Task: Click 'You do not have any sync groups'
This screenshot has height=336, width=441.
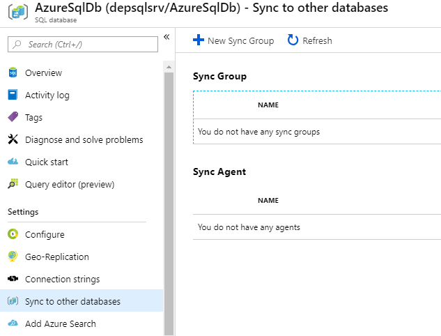Action: point(258,132)
